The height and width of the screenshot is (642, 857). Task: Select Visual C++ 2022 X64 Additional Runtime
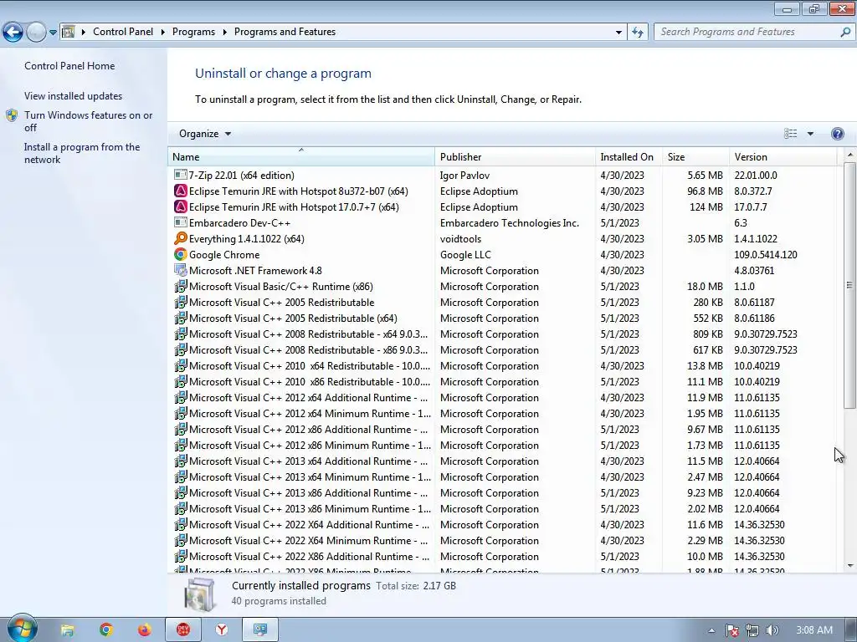click(503, 524)
